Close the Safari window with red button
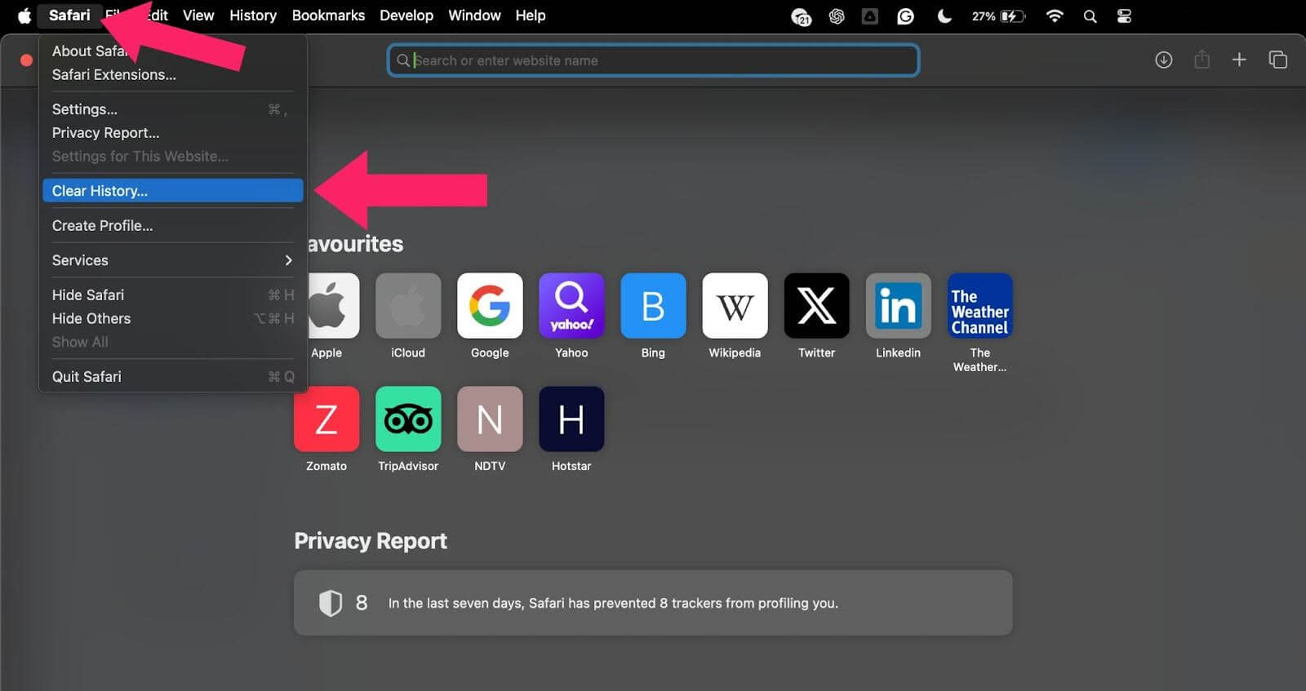Viewport: 1306px width, 691px height. point(26,60)
